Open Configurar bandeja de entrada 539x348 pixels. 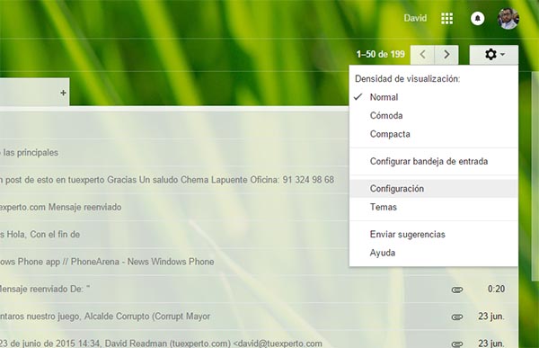[x=434, y=162]
